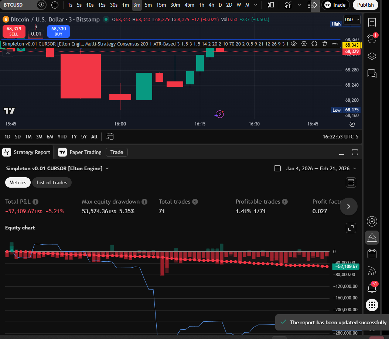Expand the indicator template dropdown chevron
This screenshot has height=339, width=389.
pyautogui.click(x=299, y=5)
